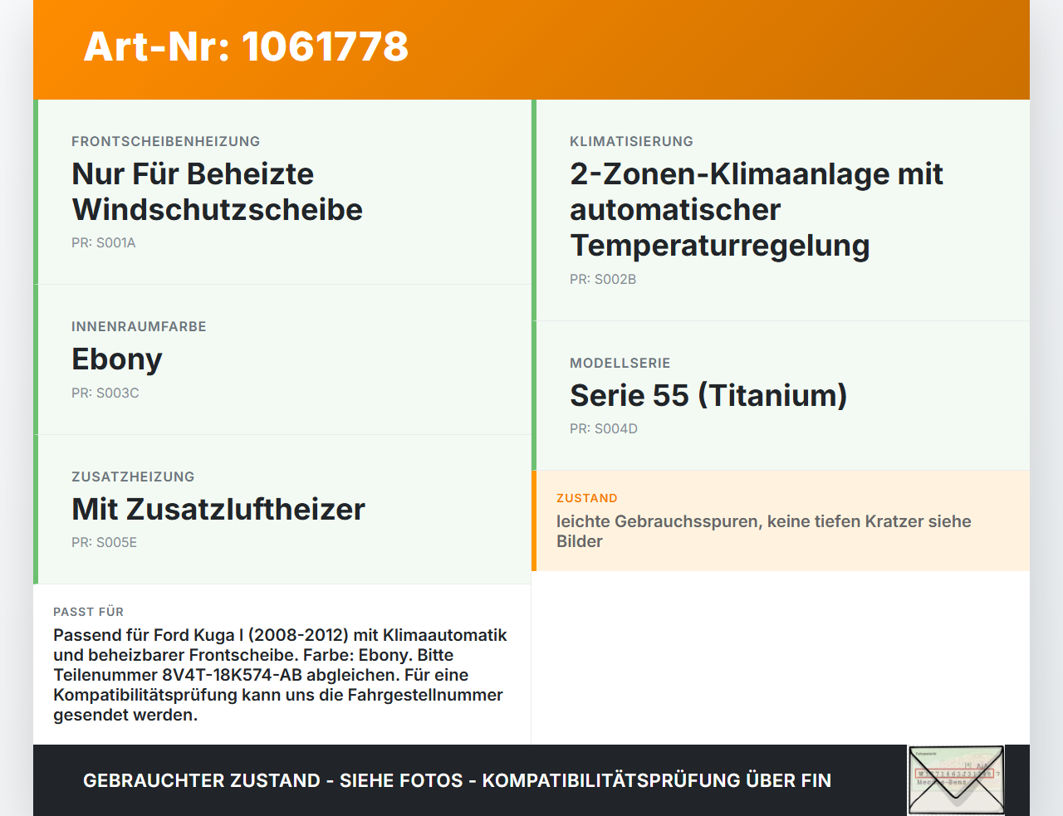Click the FRONTSCHEIBENHEIZUNG label

coord(166,141)
